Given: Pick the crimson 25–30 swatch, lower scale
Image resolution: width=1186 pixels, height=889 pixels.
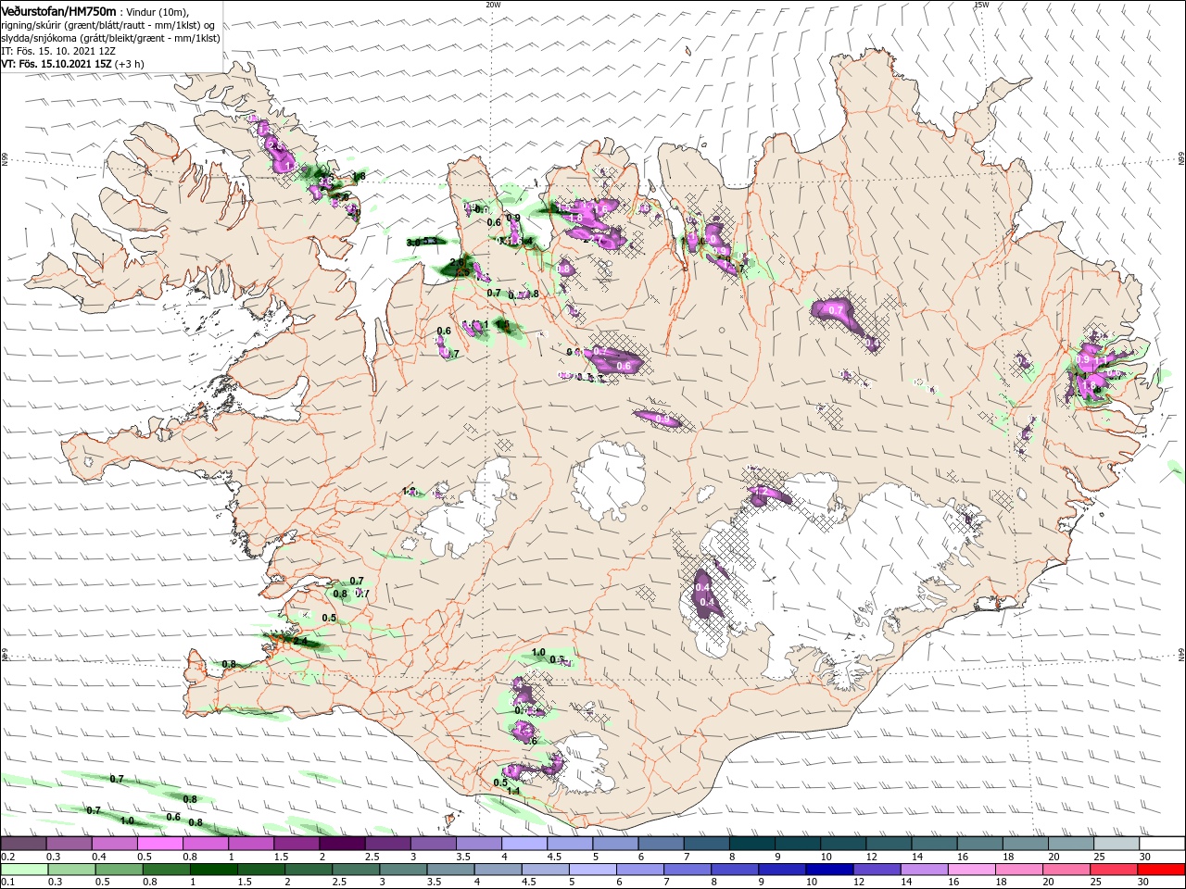Looking at the screenshot, I should (1114, 870).
